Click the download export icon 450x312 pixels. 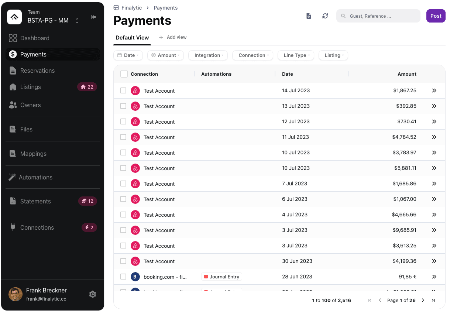point(309,16)
